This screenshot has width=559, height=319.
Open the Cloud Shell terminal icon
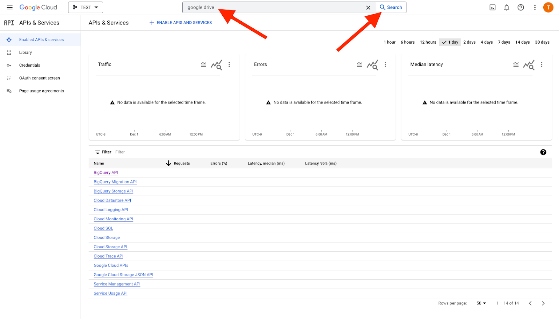point(492,7)
